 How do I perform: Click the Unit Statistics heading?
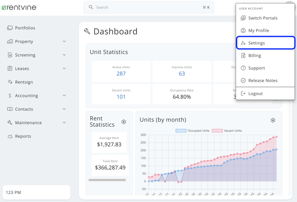click(x=109, y=52)
